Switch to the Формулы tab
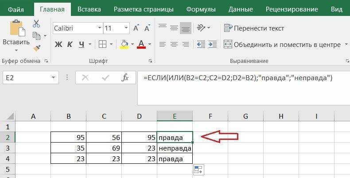 (x=201, y=9)
